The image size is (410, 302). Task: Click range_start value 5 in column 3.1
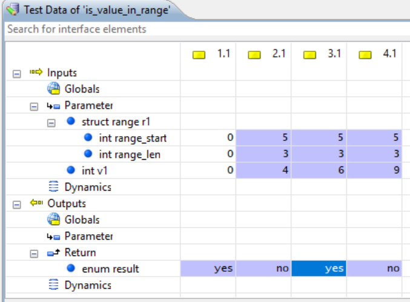point(319,137)
